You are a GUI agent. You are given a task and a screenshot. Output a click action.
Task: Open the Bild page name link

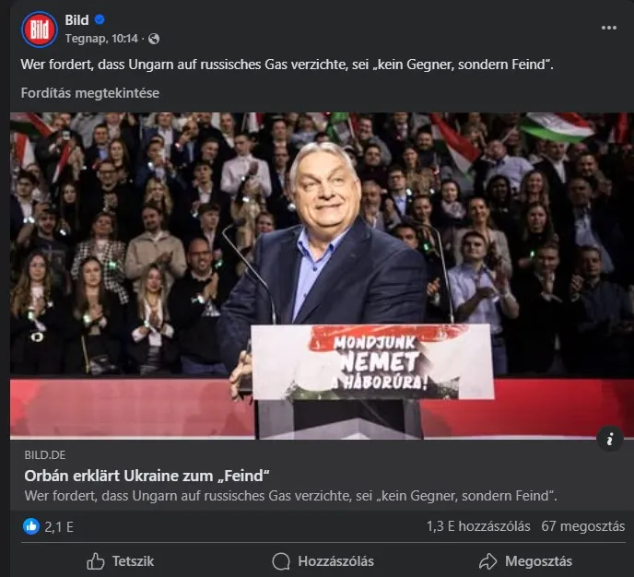77,20
